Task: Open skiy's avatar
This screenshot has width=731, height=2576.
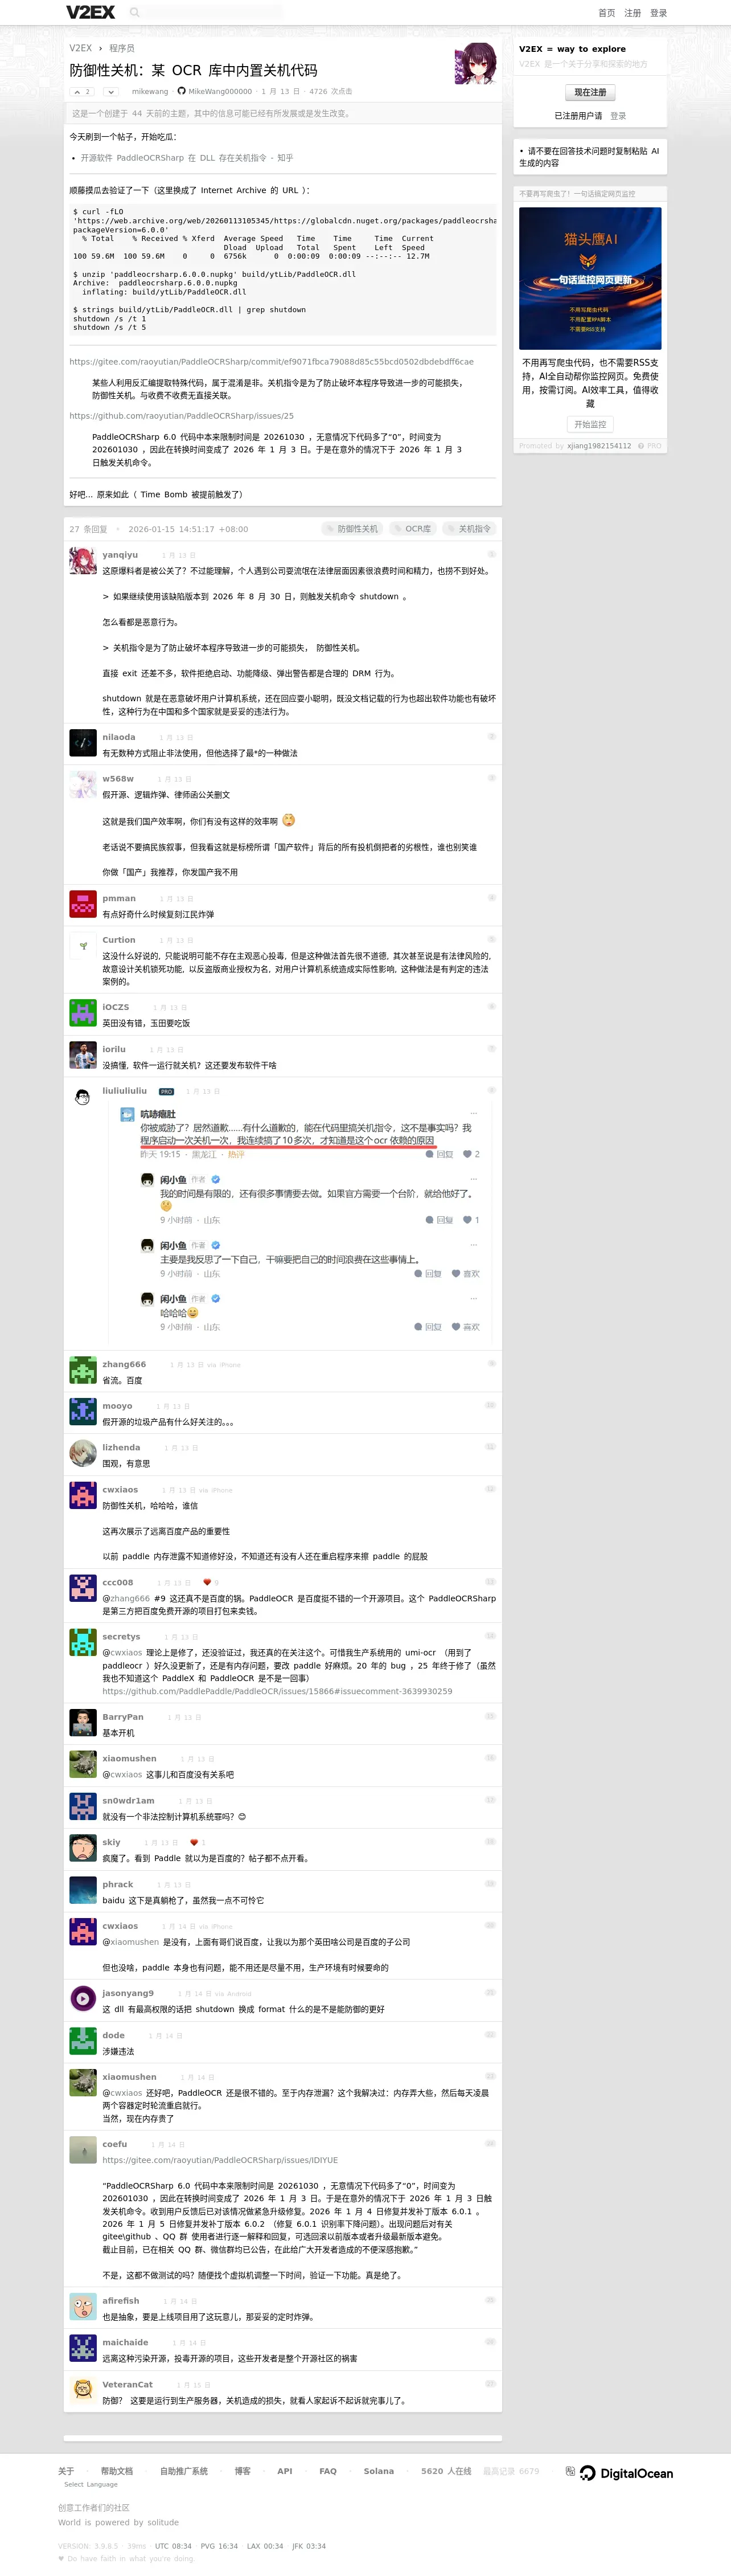Action: coord(82,1848)
